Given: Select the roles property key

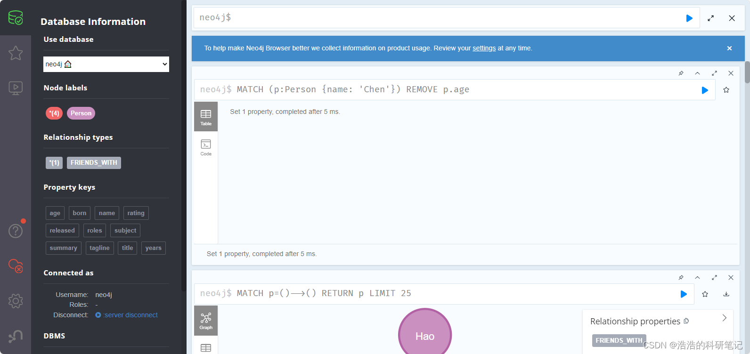Looking at the screenshot, I should click(x=95, y=231).
